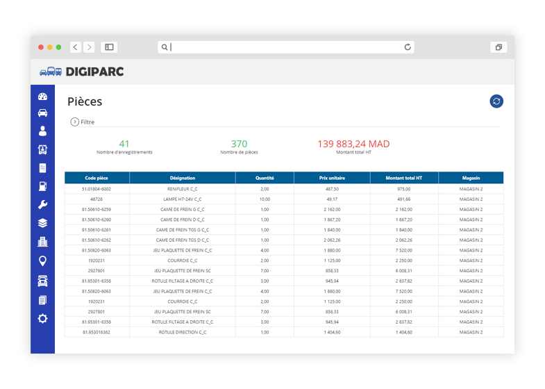Open the bus transport icon in sidebar
This screenshot has height=389, width=545.
tap(43, 149)
